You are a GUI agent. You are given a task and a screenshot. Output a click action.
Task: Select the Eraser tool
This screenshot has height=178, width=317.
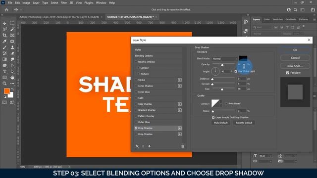tap(12, 53)
